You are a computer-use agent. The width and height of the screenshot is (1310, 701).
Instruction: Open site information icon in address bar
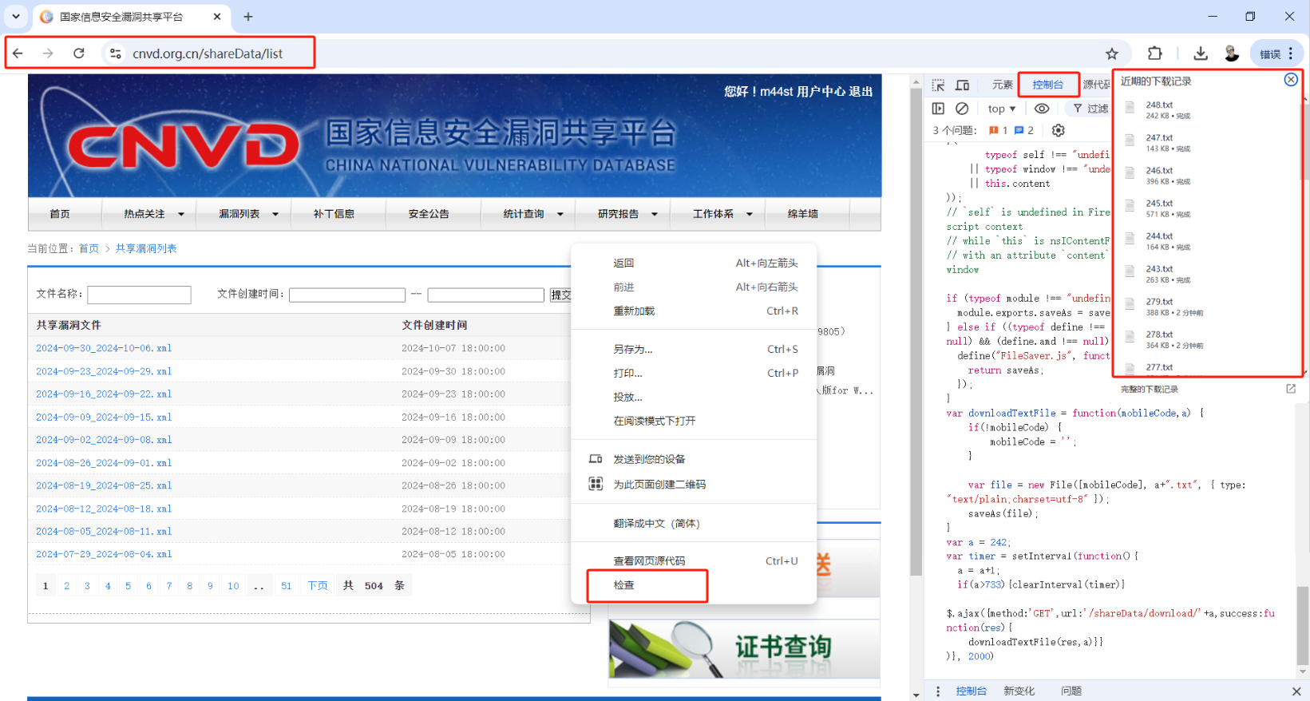coord(116,53)
